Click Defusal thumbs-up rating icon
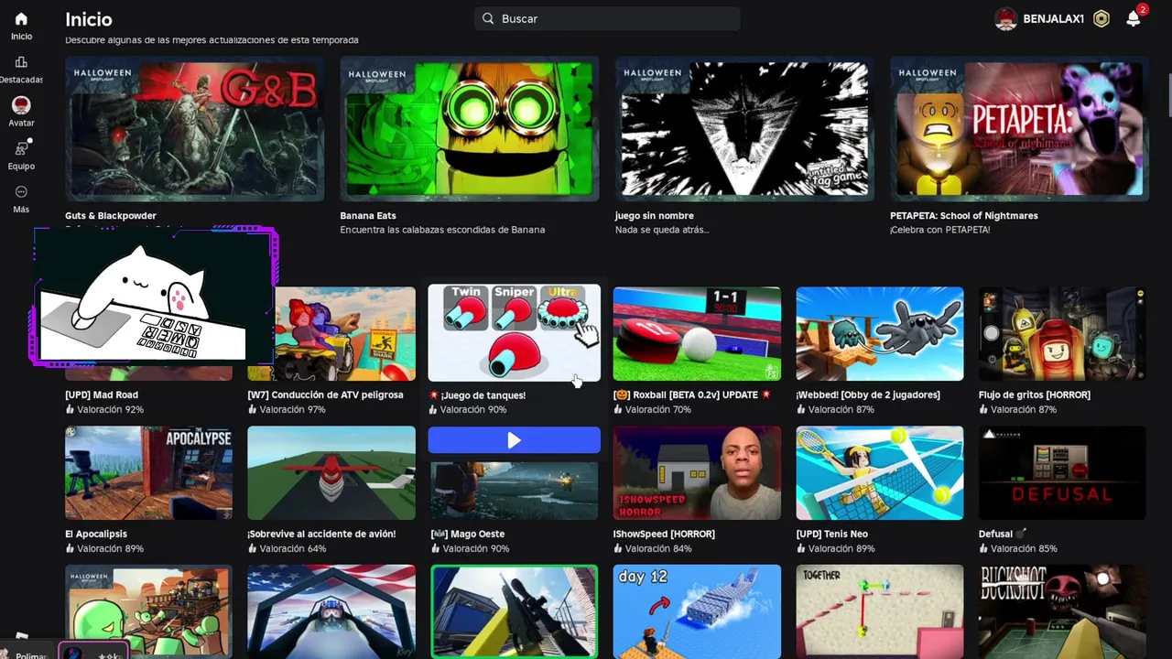1172x659 pixels. coord(983,549)
